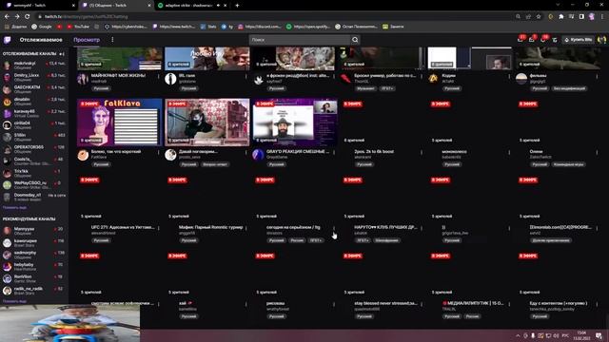Open OPERATOR365 channel in sidebar
The image size is (609, 342).
click(x=34, y=149)
